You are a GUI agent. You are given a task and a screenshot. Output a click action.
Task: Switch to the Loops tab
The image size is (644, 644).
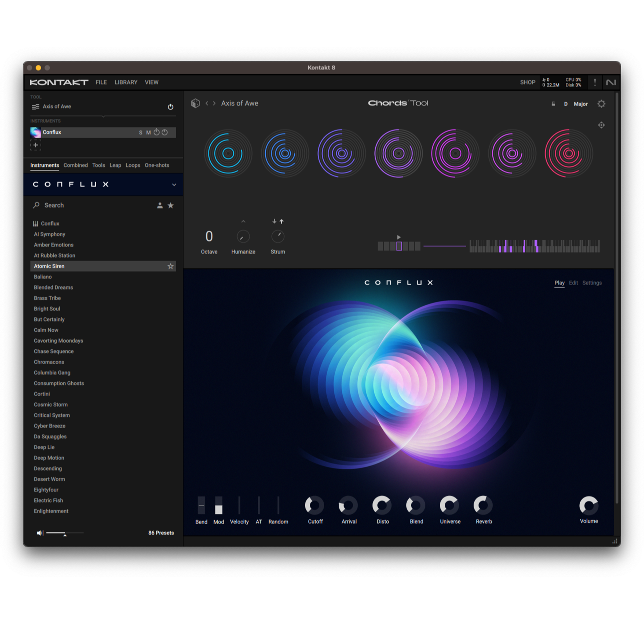(133, 165)
